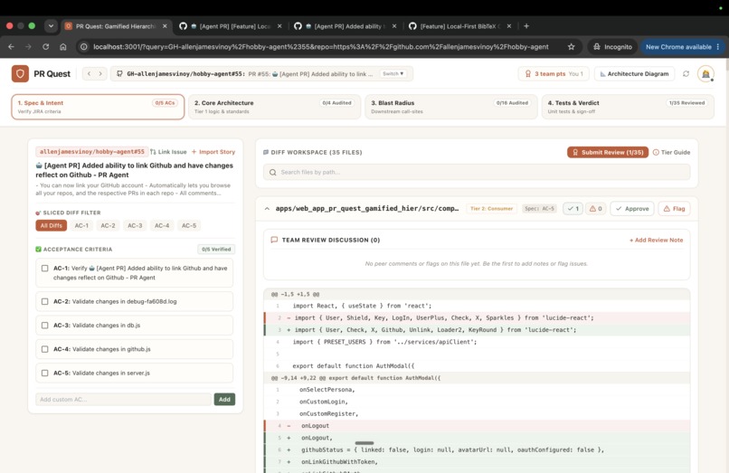Click the browser address bar URL
The image size is (729, 473).
(321, 46)
